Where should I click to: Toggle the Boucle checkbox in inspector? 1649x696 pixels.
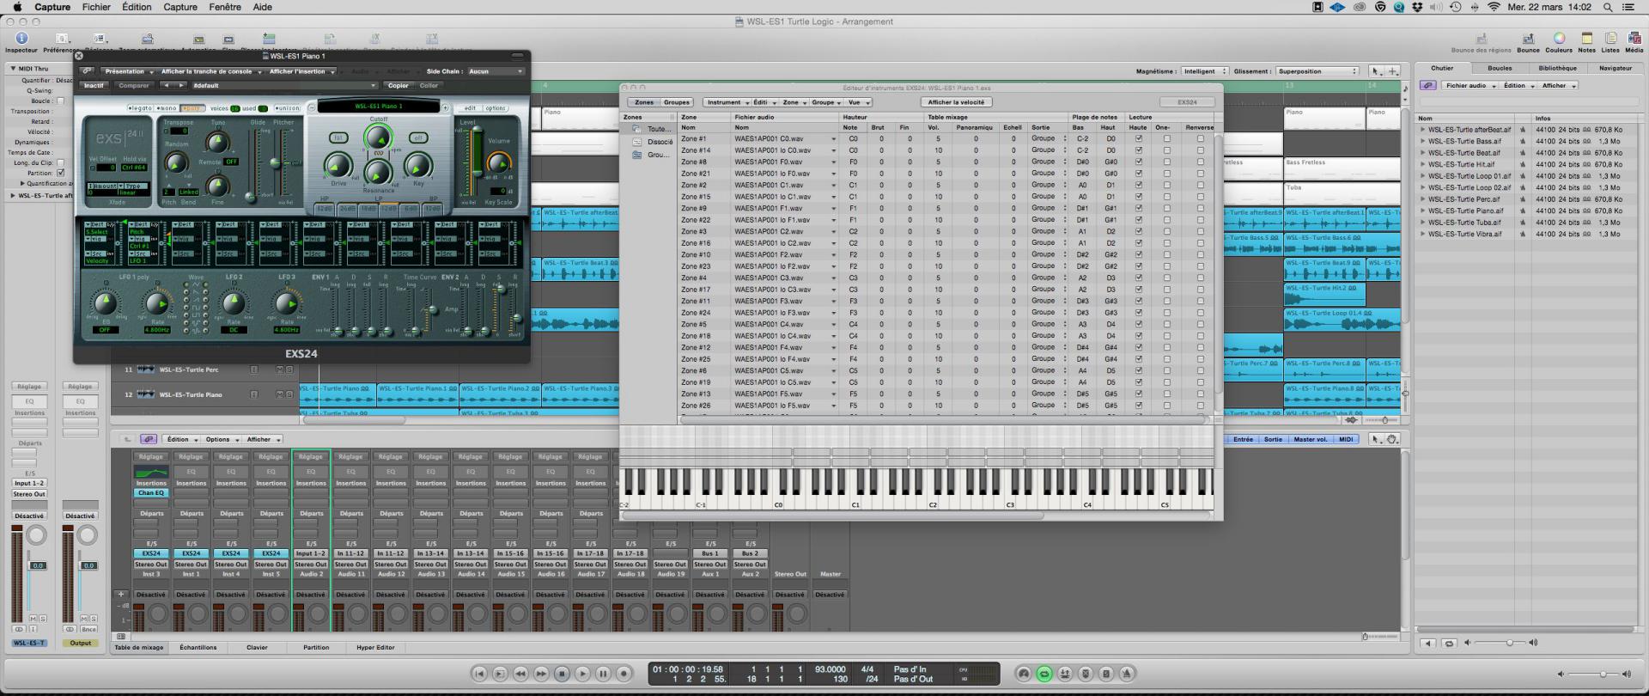point(60,101)
